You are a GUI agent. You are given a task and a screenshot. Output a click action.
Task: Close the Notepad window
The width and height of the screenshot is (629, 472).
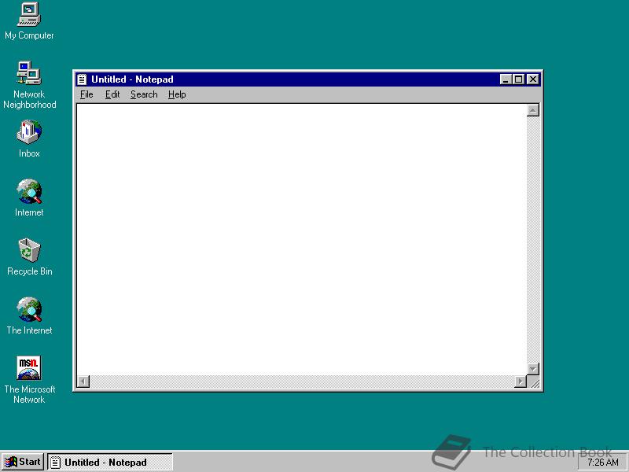[x=533, y=79]
